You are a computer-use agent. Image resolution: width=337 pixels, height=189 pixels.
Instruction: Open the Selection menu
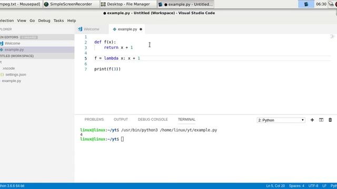[x=7, y=20]
